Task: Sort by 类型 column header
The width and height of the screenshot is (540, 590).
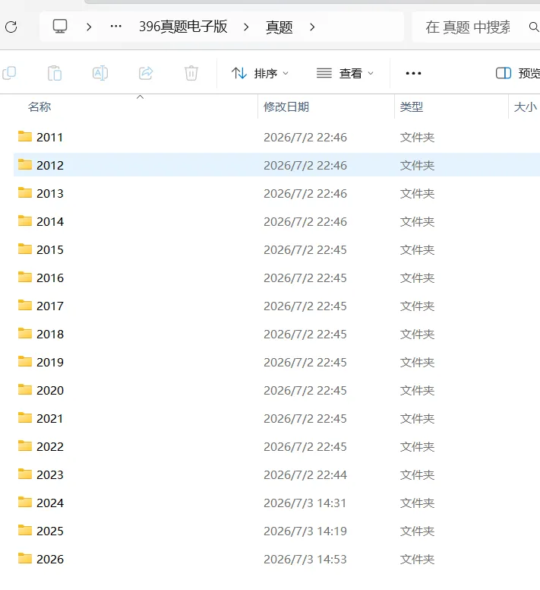Action: coord(412,107)
